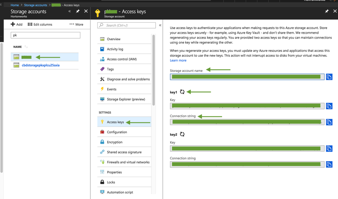
Task: Go to Firewalls and virtual networks
Action: [128, 162]
